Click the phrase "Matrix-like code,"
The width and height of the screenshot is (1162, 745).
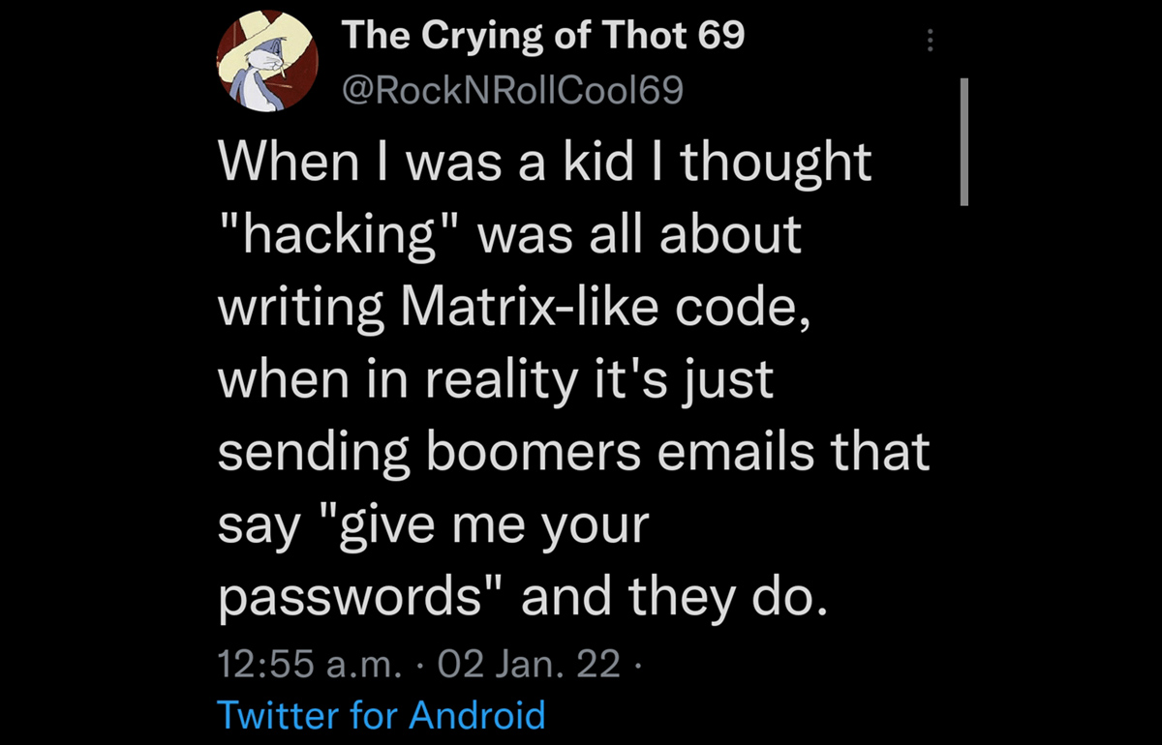click(x=599, y=307)
